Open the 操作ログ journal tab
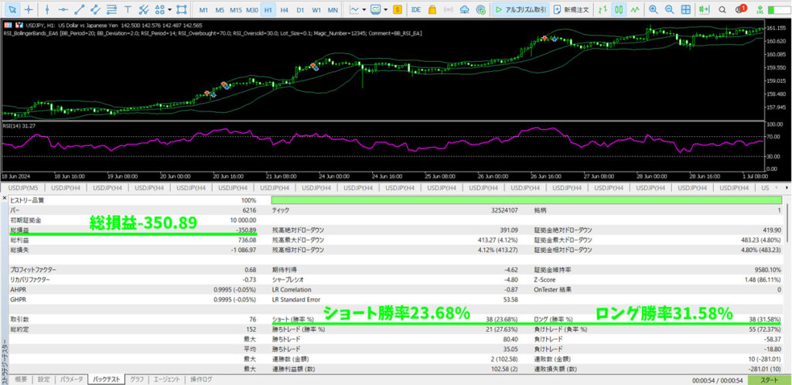 pyautogui.click(x=201, y=379)
